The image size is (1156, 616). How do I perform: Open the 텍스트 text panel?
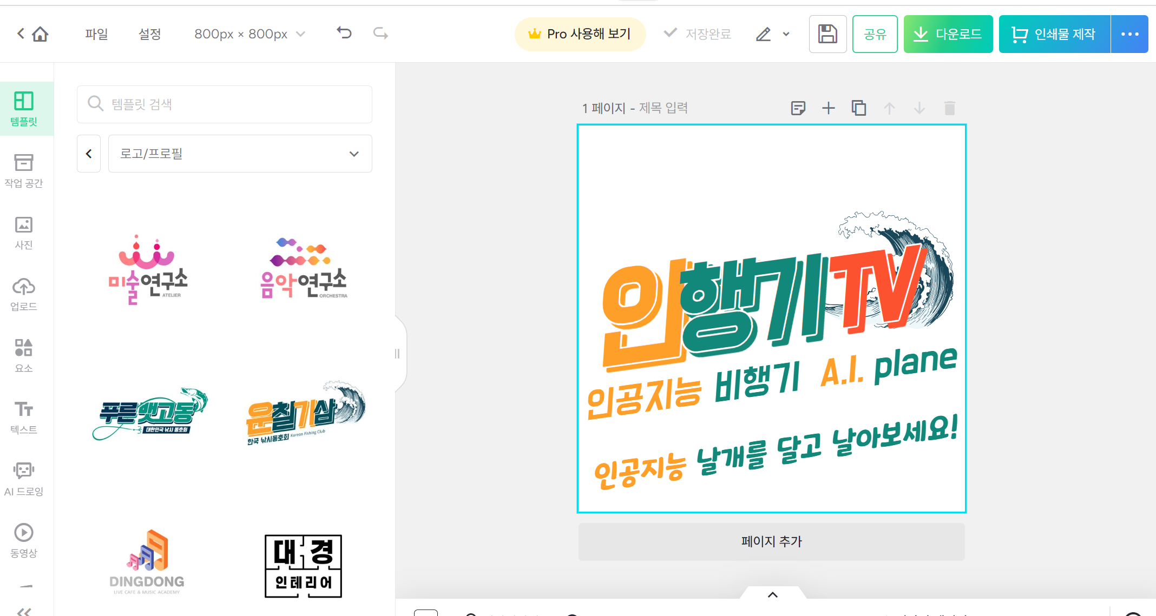pos(24,417)
